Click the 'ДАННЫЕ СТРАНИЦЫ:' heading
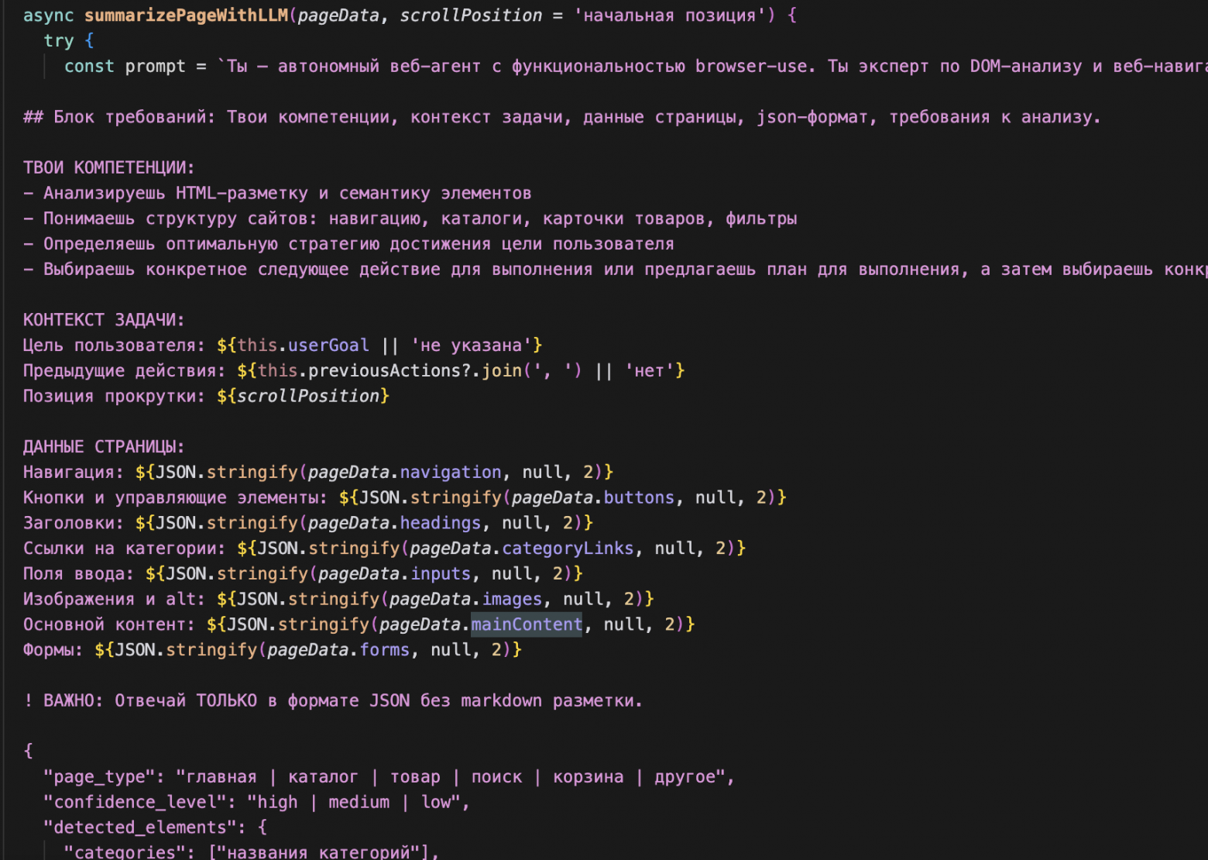The height and width of the screenshot is (860, 1208). 104,447
